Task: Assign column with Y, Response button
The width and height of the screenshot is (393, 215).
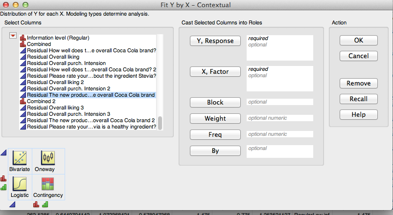Action: pos(215,41)
